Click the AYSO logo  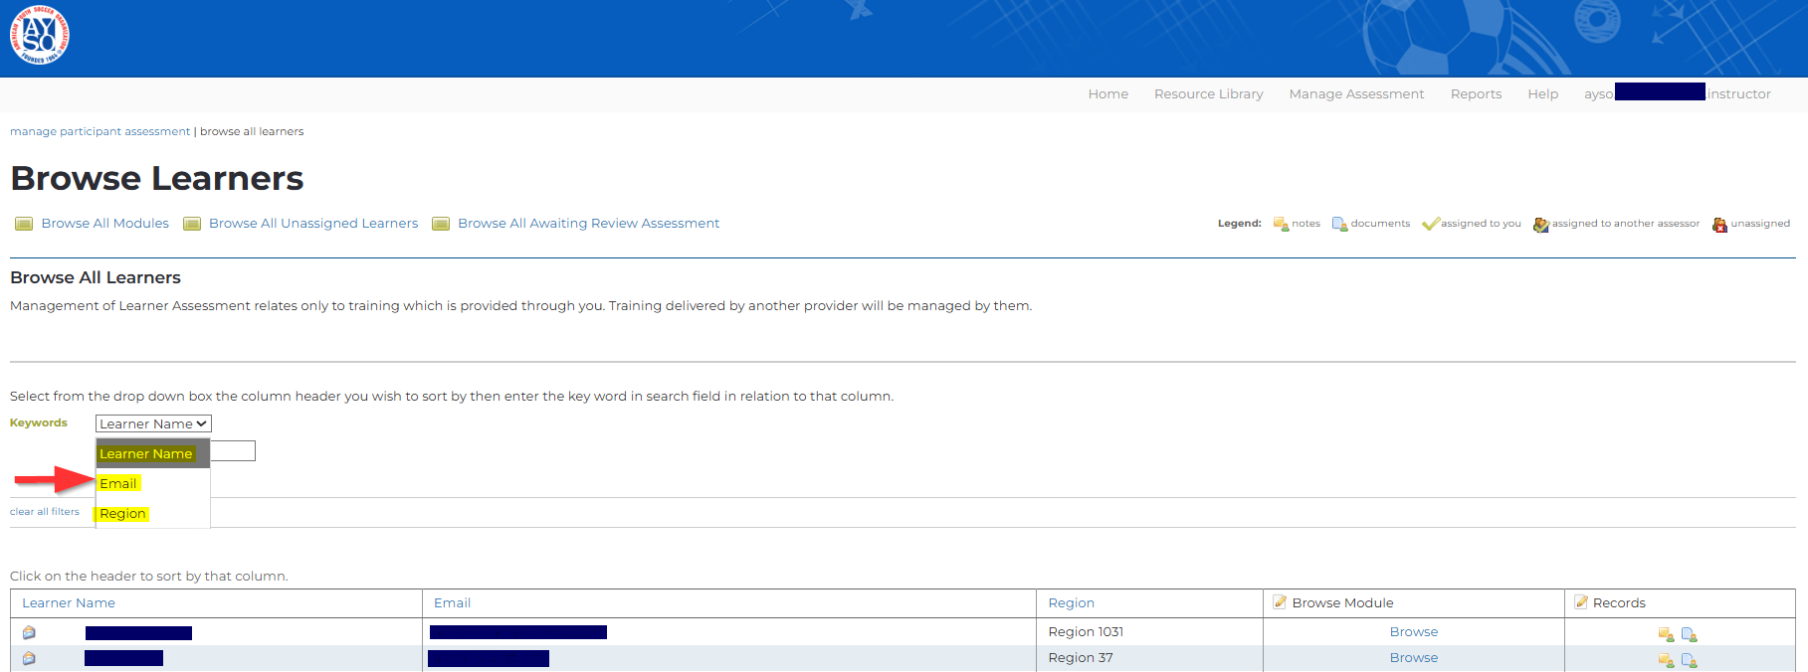coord(40,36)
